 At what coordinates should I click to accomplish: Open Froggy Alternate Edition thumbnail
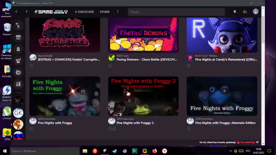point(222,96)
